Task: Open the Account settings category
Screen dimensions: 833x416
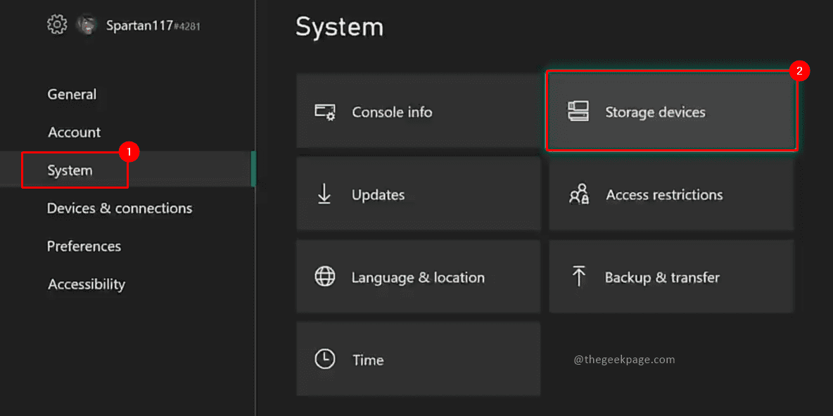Action: click(x=75, y=132)
